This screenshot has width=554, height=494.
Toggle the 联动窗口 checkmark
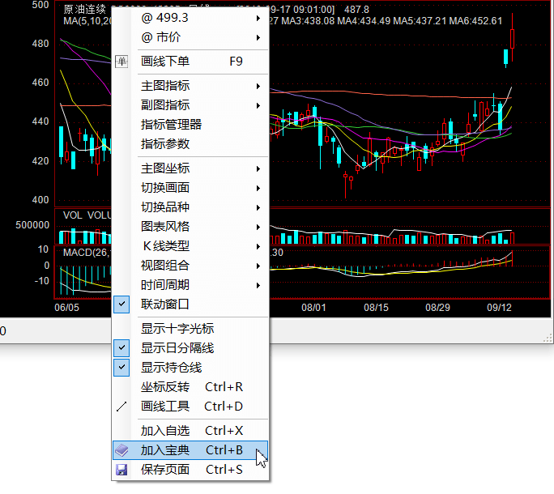coord(121,304)
